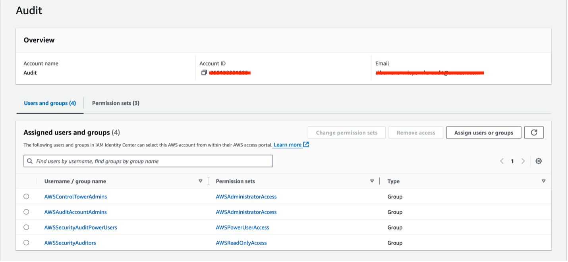The height and width of the screenshot is (262, 568).
Task: Copy the Account ID using copy icon
Action: point(204,73)
